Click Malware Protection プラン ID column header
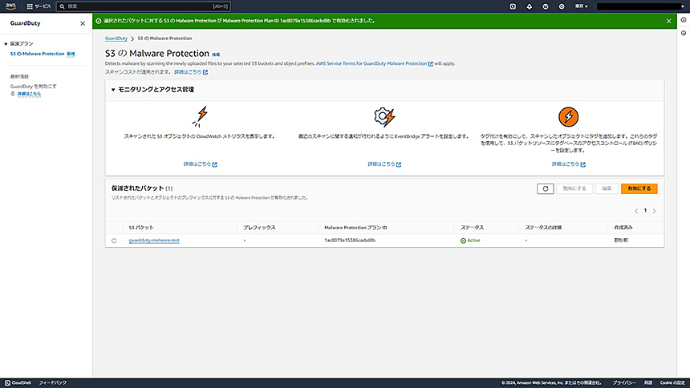 tap(355, 228)
